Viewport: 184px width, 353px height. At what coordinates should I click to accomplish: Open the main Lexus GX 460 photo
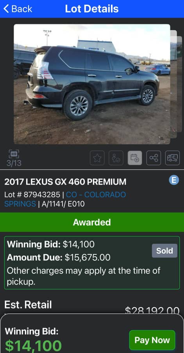click(x=92, y=84)
